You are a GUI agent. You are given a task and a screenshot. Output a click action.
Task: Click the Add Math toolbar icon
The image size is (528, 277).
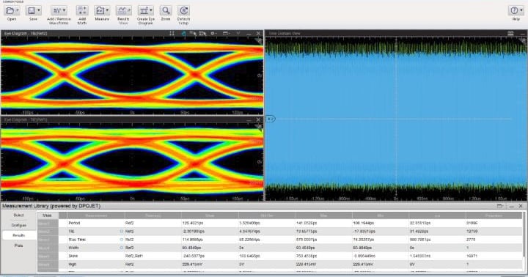coord(82,10)
